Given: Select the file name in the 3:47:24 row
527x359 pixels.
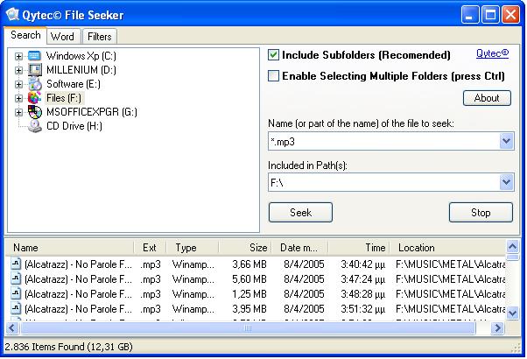Looking at the screenshot, I should [x=78, y=279].
